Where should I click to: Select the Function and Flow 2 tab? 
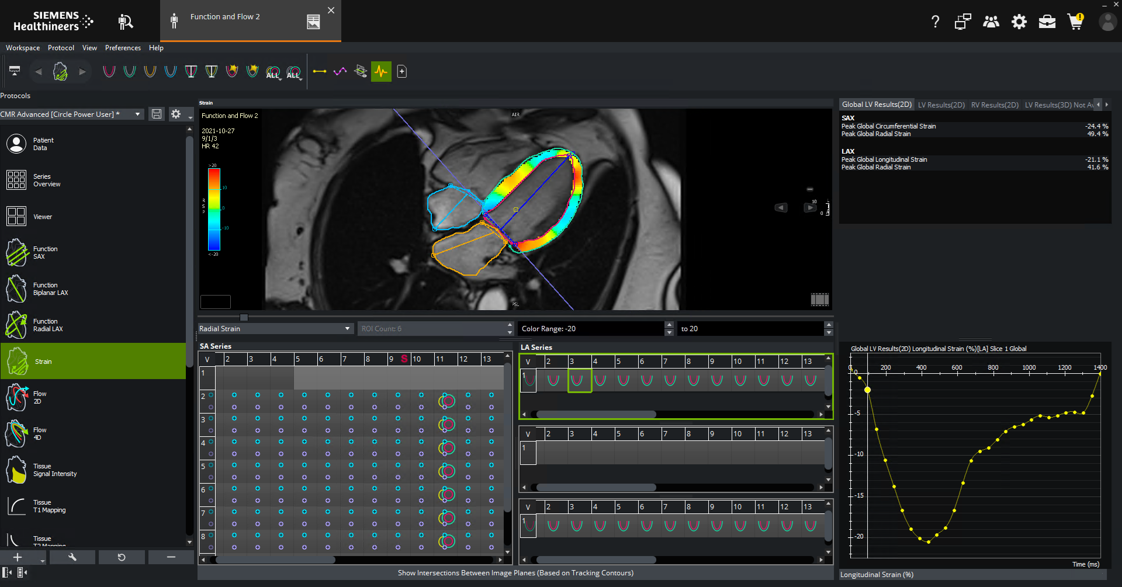coord(224,16)
